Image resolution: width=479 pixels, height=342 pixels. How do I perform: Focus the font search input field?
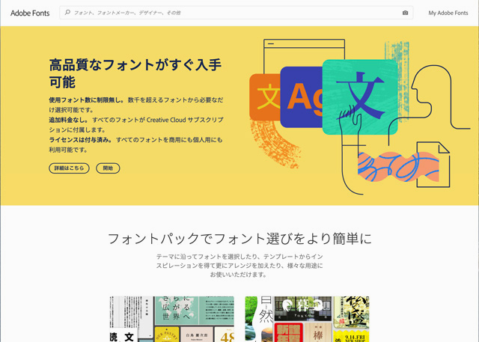point(237,13)
